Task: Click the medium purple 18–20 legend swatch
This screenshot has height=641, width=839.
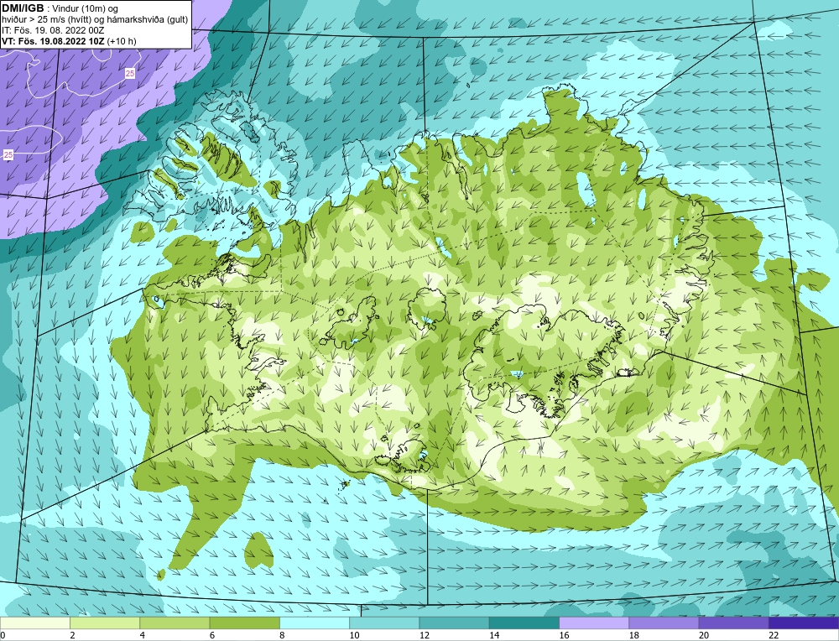Action: [664, 623]
